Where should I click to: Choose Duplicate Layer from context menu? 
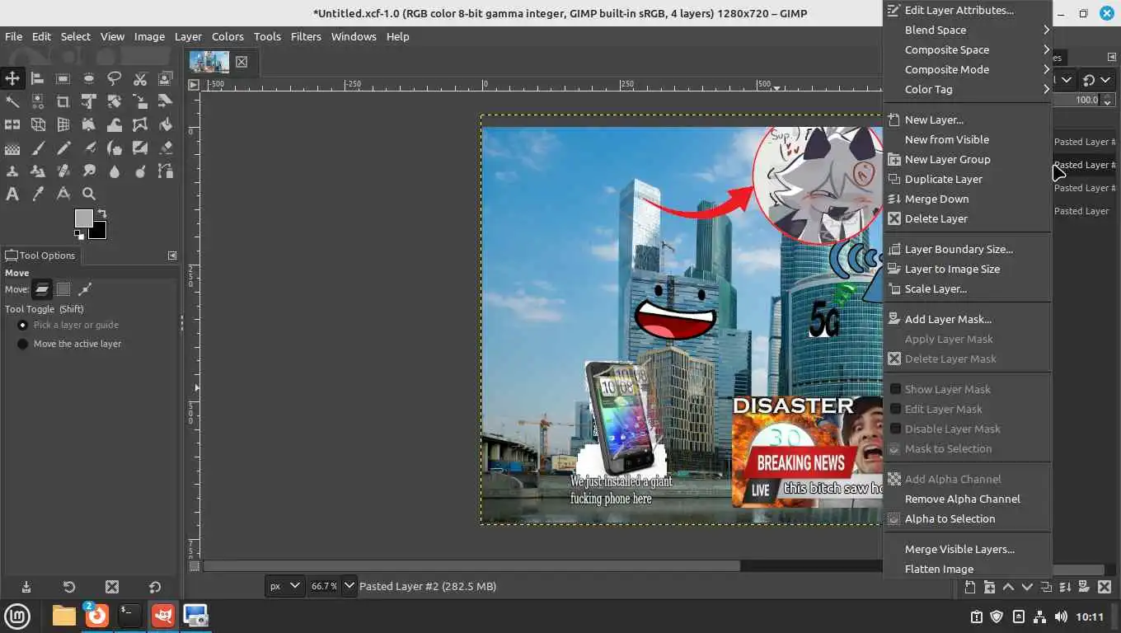point(967,179)
